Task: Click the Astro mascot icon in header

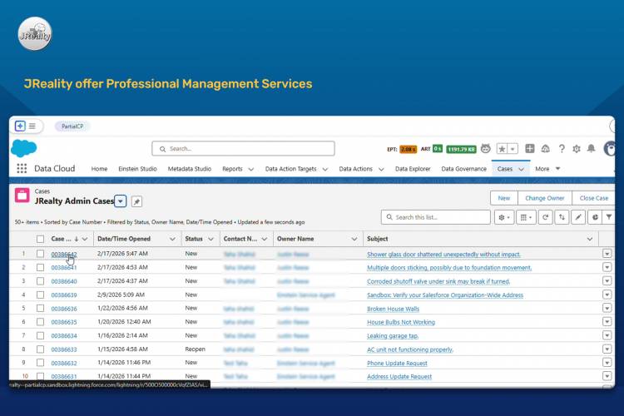Action: [x=485, y=149]
